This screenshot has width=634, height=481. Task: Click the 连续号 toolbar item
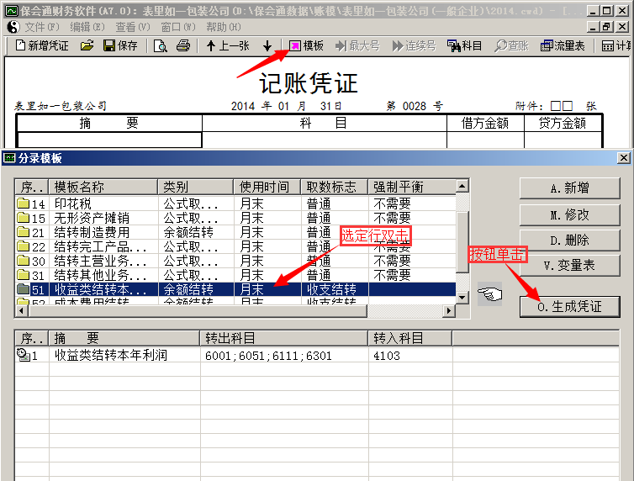coord(414,45)
